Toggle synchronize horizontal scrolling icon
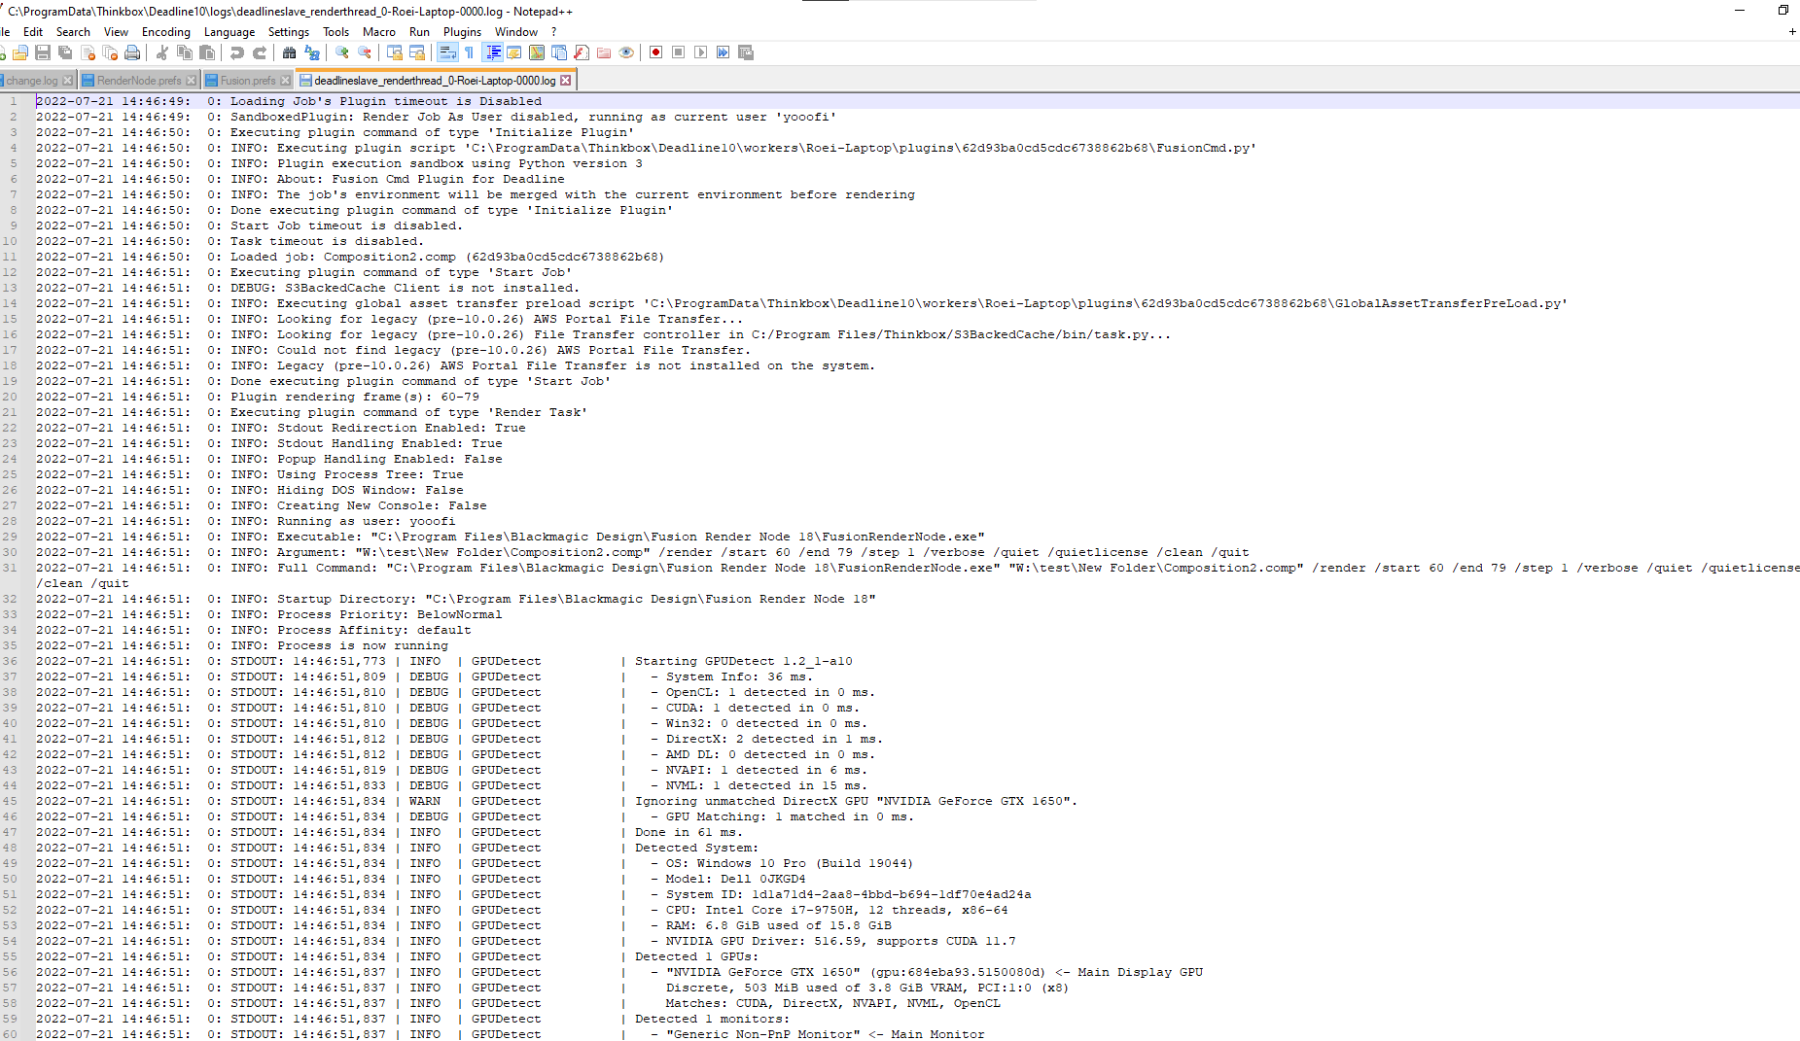Image resolution: width=1800 pixels, height=1041 pixels. pyautogui.click(x=417, y=52)
